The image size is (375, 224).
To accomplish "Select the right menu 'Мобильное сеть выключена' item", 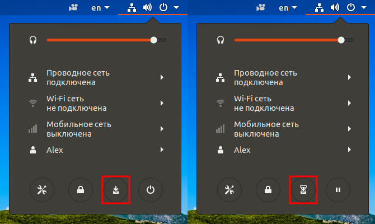I will [x=283, y=129].
